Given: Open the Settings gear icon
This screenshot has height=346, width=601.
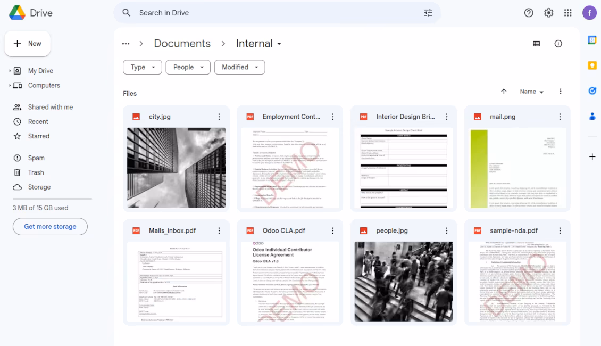Looking at the screenshot, I should coord(548,13).
